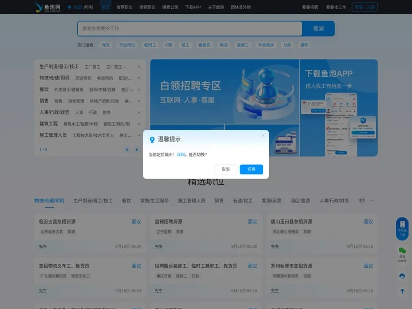412x309 pixels.
Task: Open job card 临汾古县急招货源
Action: pos(90,233)
